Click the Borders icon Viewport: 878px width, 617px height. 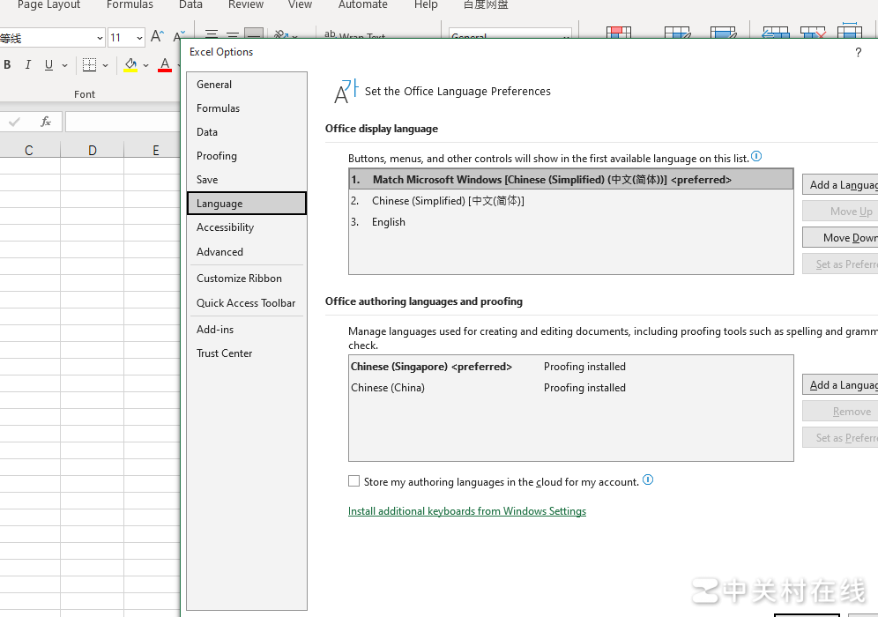(89, 65)
